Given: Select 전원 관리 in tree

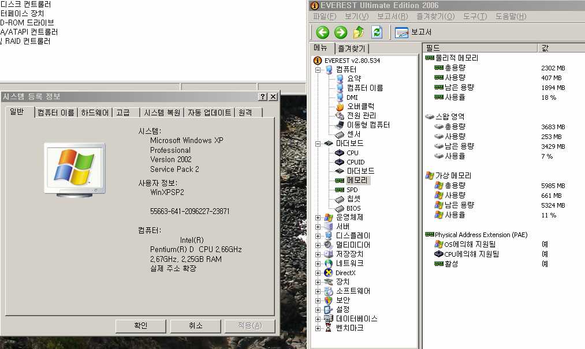Looking at the screenshot, I should pos(362,115).
